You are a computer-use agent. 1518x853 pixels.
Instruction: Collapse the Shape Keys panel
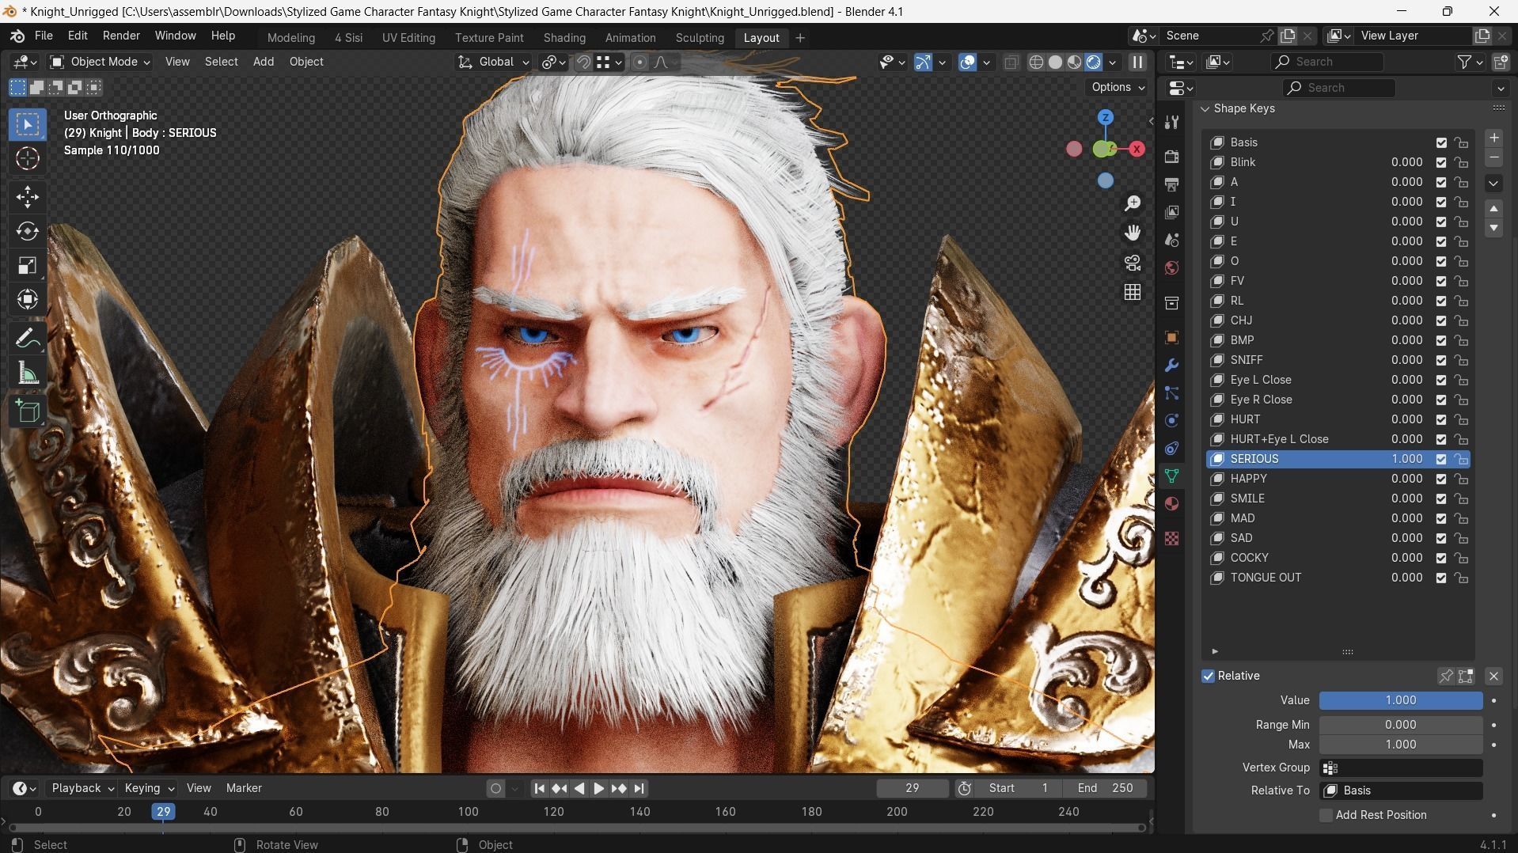pyautogui.click(x=1205, y=108)
